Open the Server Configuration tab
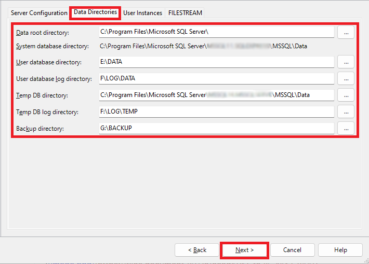Image resolution: width=369 pixels, height=264 pixels. pyautogui.click(x=39, y=13)
